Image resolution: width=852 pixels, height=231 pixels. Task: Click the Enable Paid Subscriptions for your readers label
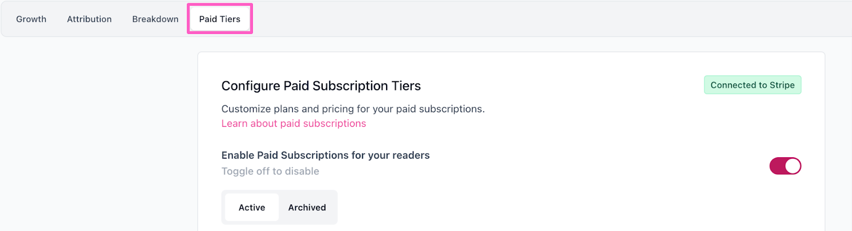(325, 156)
